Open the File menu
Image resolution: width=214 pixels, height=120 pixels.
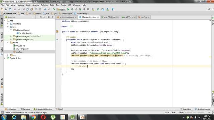tap(2, 5)
